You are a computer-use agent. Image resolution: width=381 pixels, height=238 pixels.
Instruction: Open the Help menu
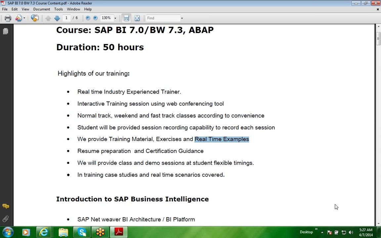(x=88, y=9)
